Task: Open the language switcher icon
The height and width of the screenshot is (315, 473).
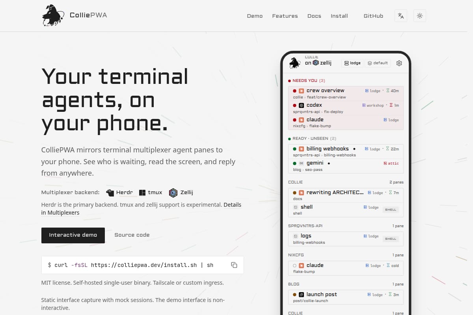Action: [x=401, y=16]
